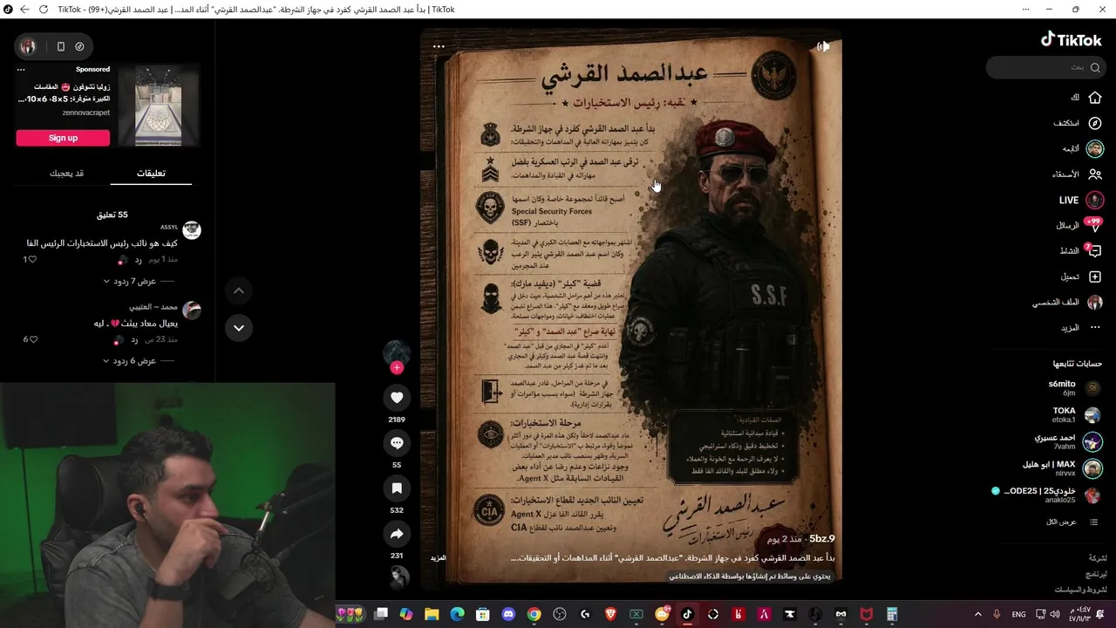Viewport: 1116px width, 628px height.
Task: Like ASSYL's comment with the heart
Action: click(x=32, y=260)
